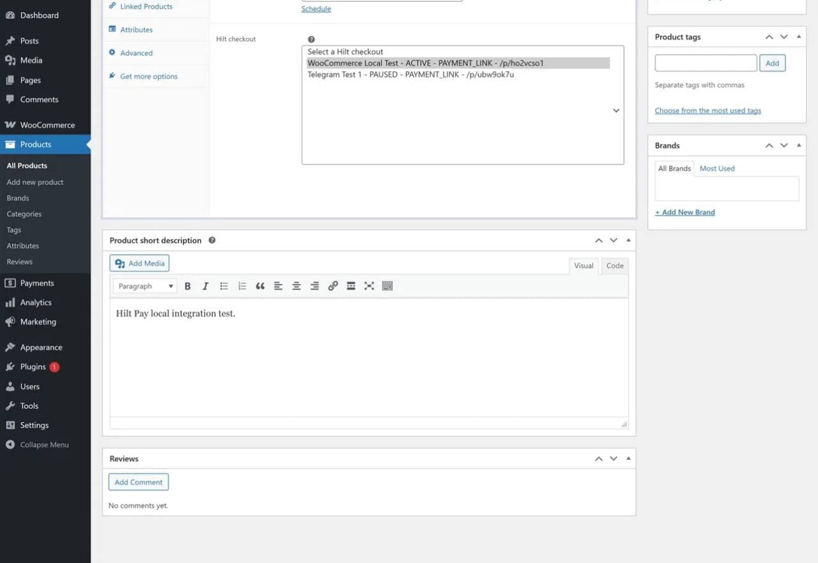Toggle fullscreen editor mode
Image resolution: width=818 pixels, height=563 pixels.
(x=369, y=286)
